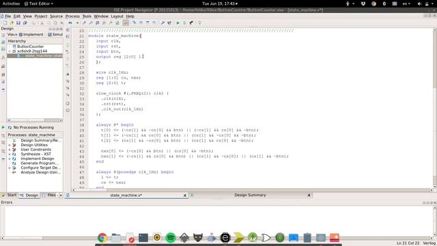Open Spotify from the dock

(171, 238)
